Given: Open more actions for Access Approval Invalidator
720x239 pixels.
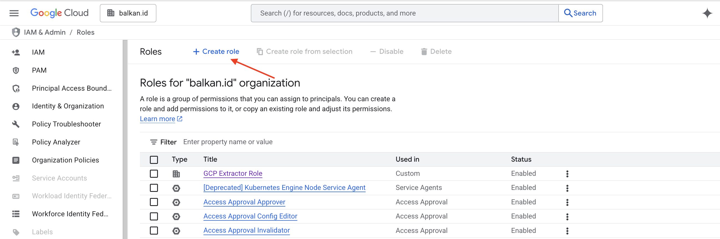Looking at the screenshot, I should pyautogui.click(x=567, y=231).
